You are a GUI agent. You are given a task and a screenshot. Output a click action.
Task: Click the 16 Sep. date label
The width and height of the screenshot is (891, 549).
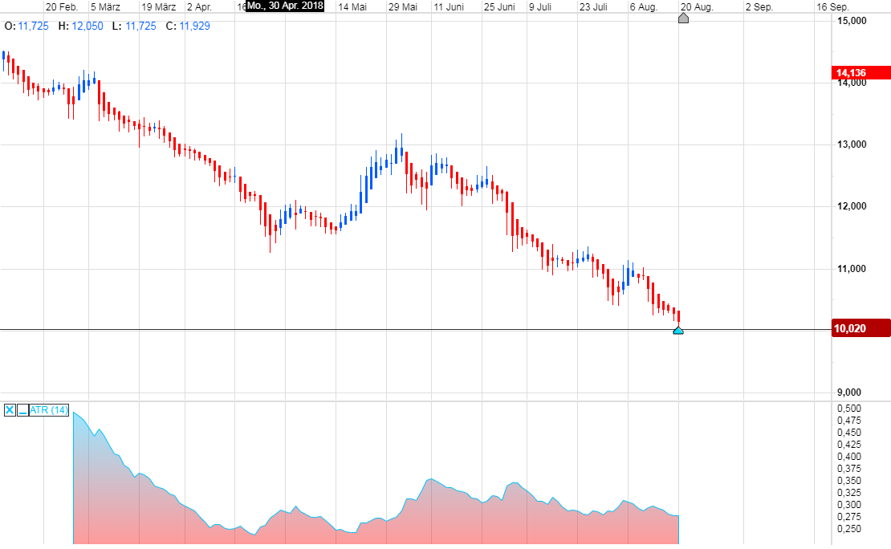tap(832, 7)
